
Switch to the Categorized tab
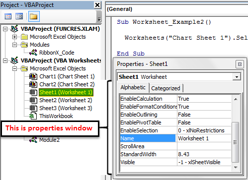165,88
